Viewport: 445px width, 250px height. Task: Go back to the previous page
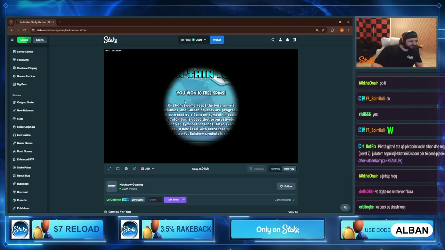point(12,30)
